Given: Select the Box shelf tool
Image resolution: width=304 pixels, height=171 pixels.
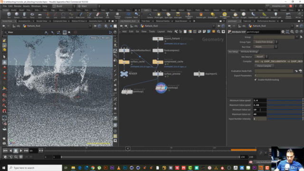Looking at the screenshot, I should click(9, 15).
